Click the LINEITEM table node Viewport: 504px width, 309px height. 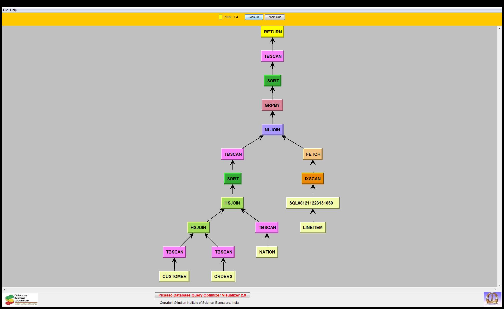tap(313, 227)
